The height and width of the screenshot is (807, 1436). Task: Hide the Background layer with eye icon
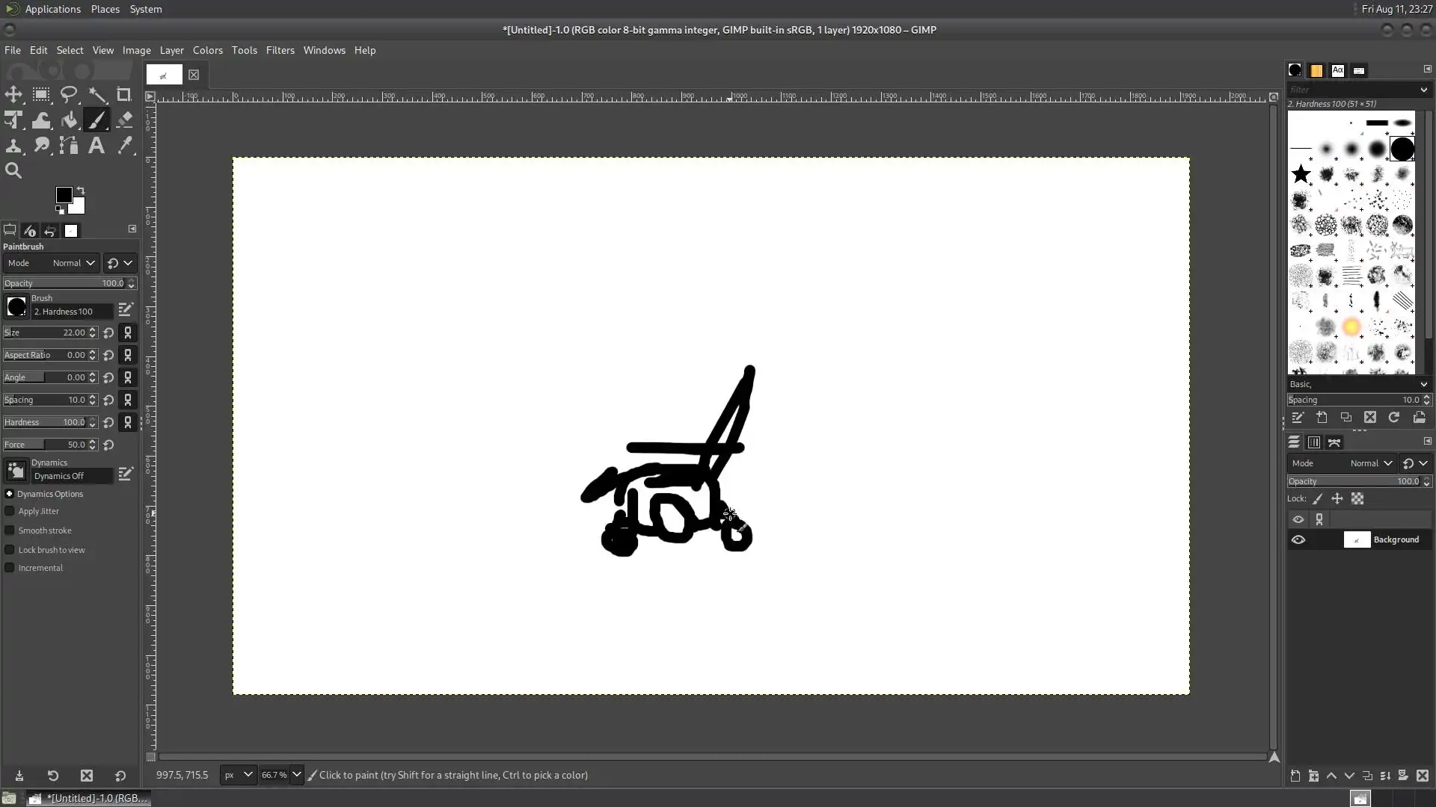pos(1298,539)
